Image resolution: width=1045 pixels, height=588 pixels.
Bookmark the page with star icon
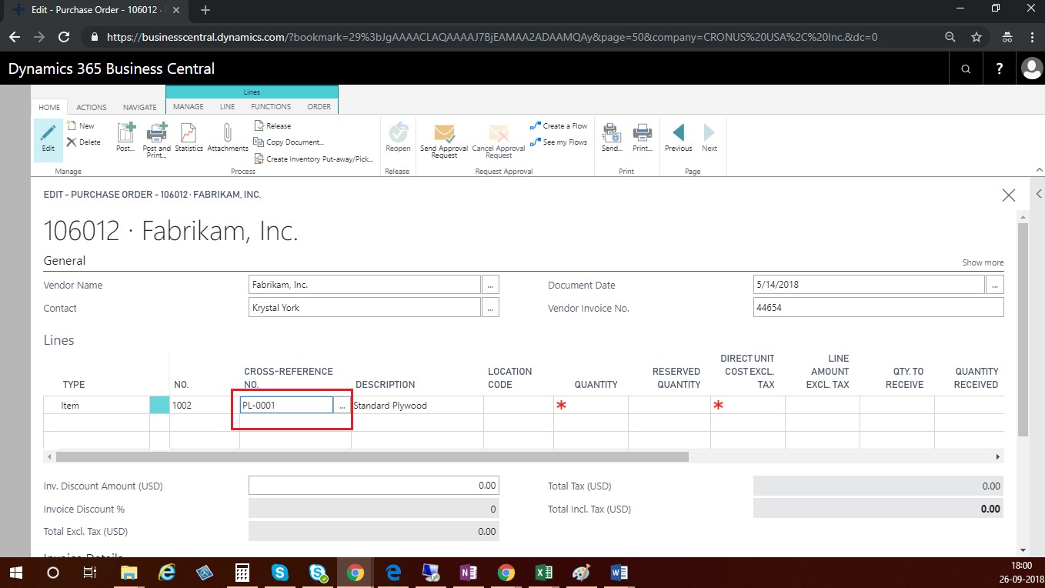[977, 37]
